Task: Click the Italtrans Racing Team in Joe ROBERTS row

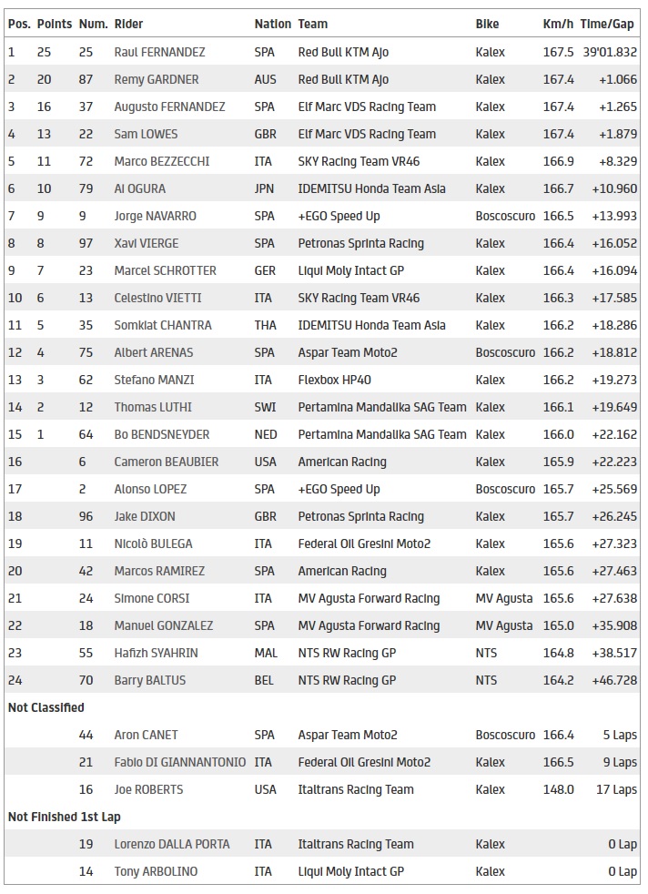Action: (356, 789)
